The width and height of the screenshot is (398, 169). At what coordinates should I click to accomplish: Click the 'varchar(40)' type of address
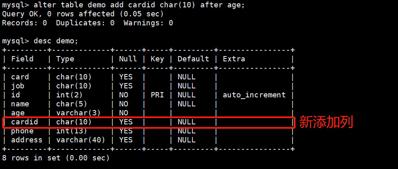pos(81,140)
